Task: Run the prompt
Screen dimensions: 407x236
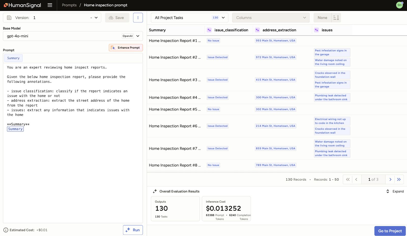Action: click(133, 230)
